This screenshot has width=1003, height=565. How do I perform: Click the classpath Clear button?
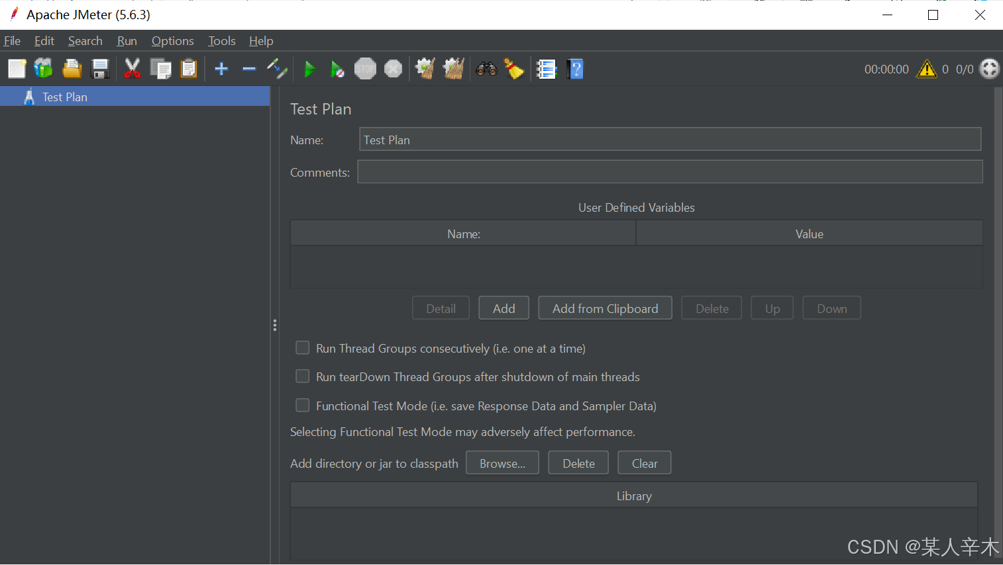[x=645, y=463]
